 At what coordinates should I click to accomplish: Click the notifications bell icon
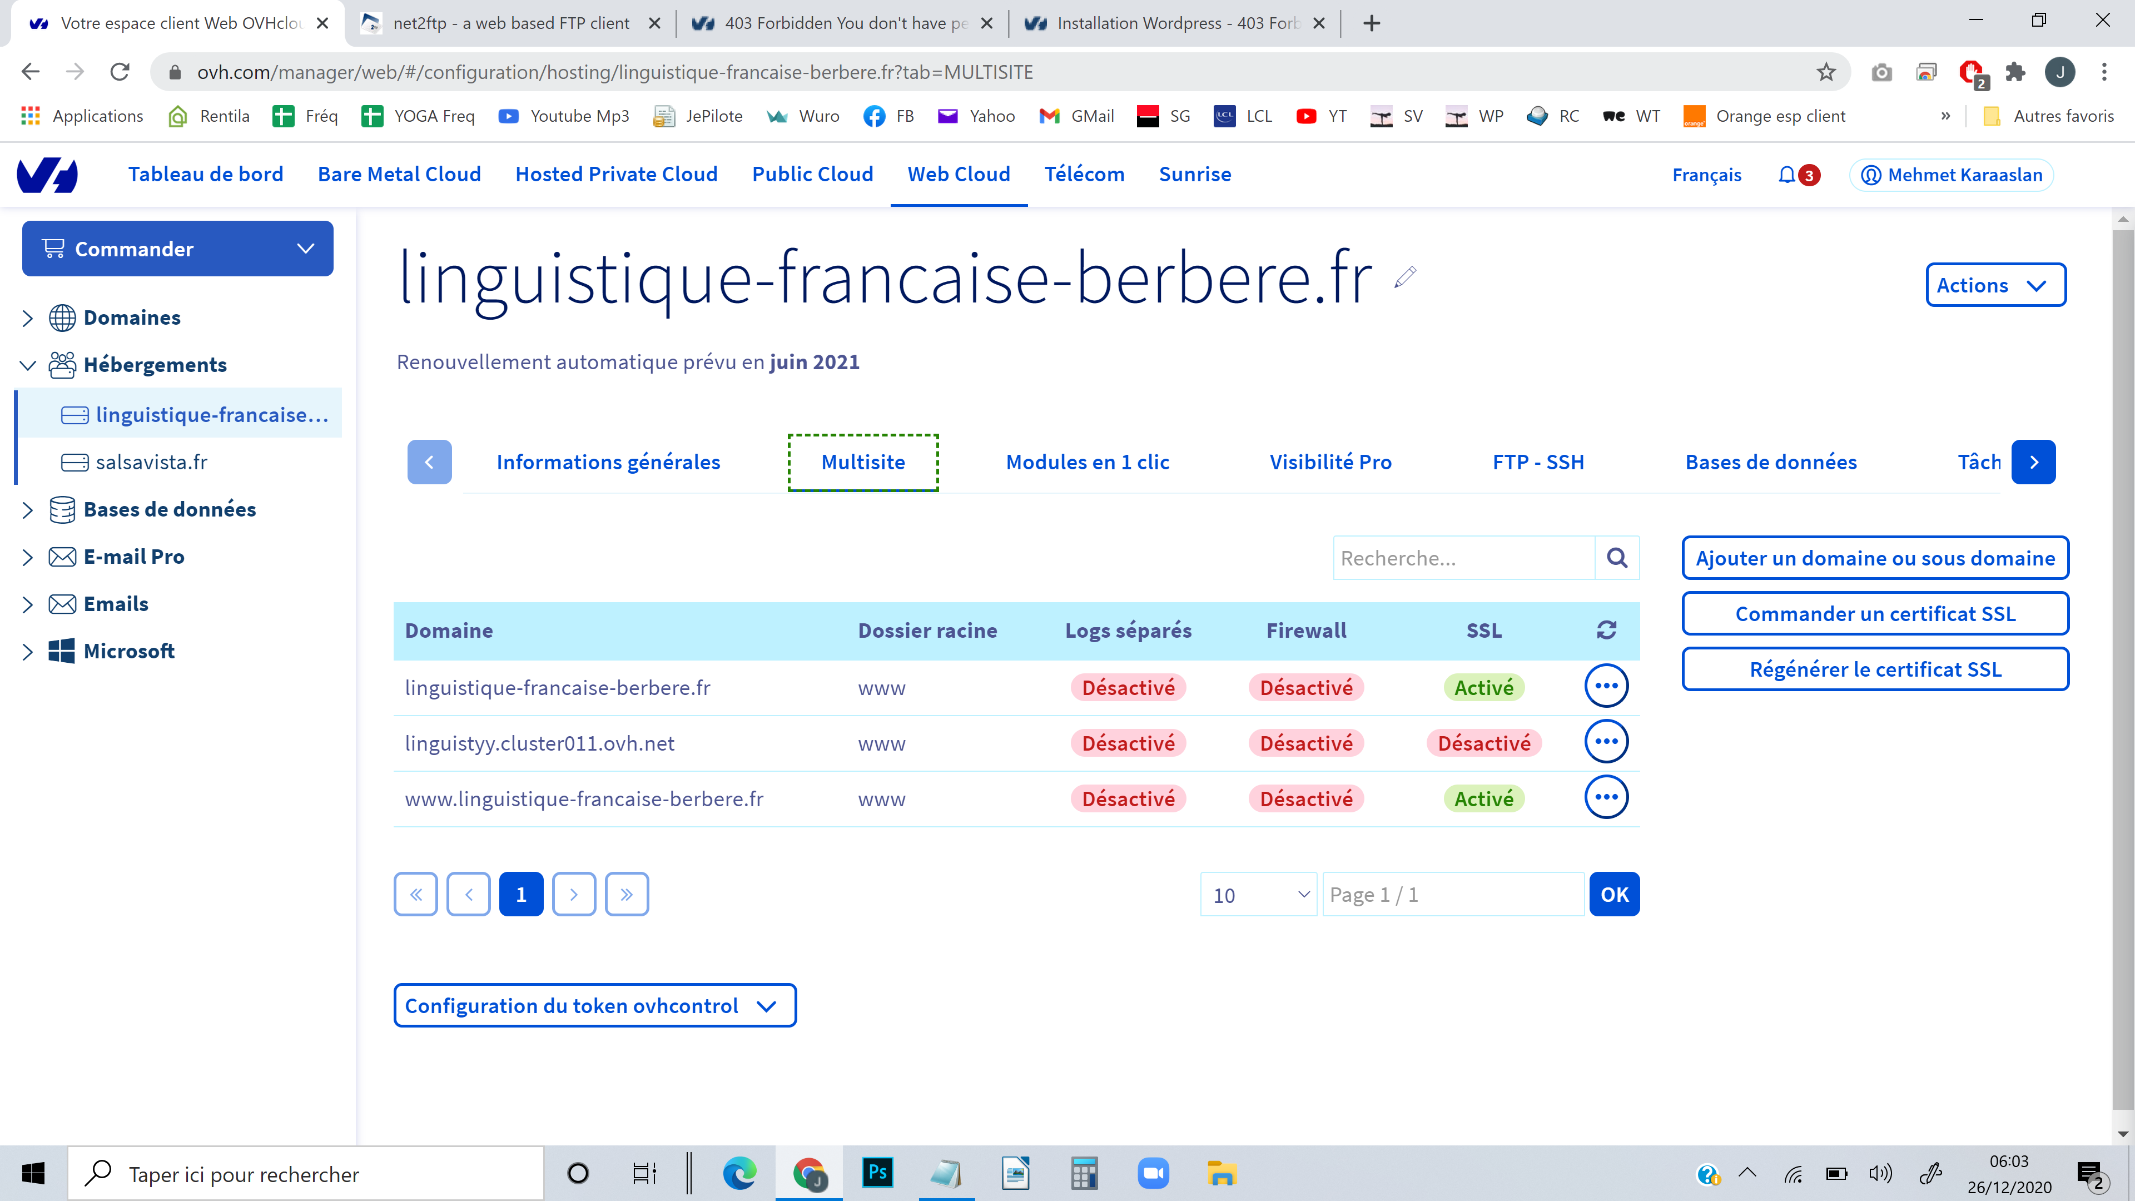(1787, 175)
